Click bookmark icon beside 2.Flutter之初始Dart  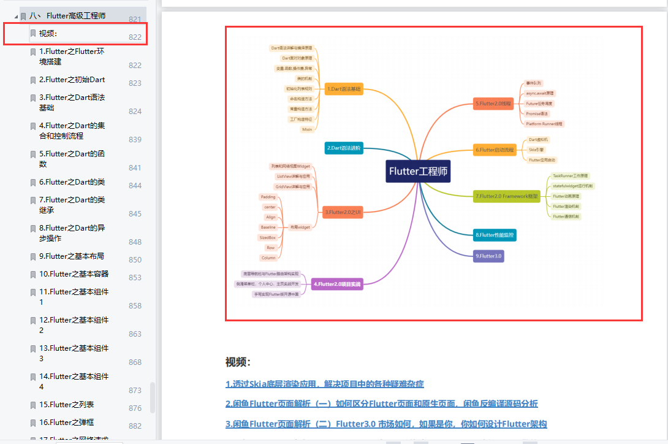[x=33, y=80]
